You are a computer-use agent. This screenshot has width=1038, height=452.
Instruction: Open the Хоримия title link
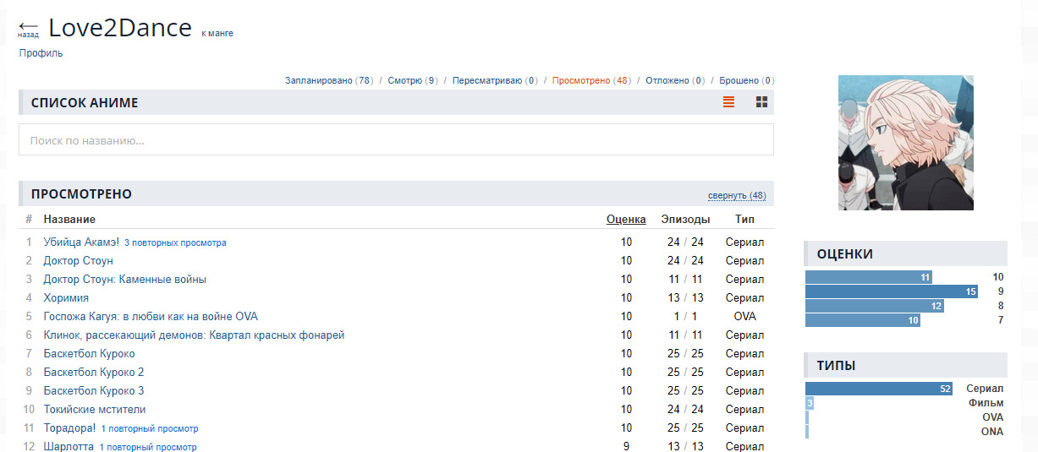66,298
